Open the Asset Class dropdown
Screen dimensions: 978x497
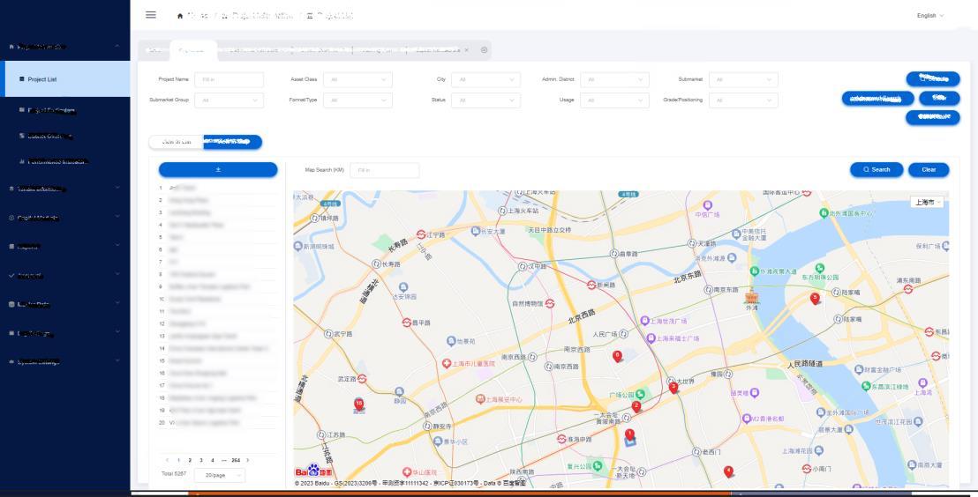(x=358, y=79)
